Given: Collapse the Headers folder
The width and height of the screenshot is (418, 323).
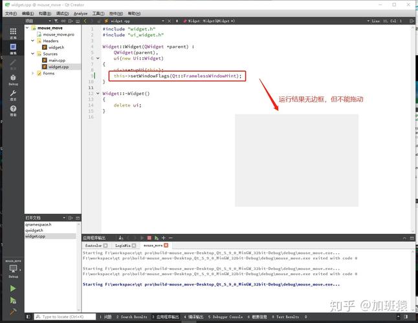Looking at the screenshot, I should (x=33, y=41).
